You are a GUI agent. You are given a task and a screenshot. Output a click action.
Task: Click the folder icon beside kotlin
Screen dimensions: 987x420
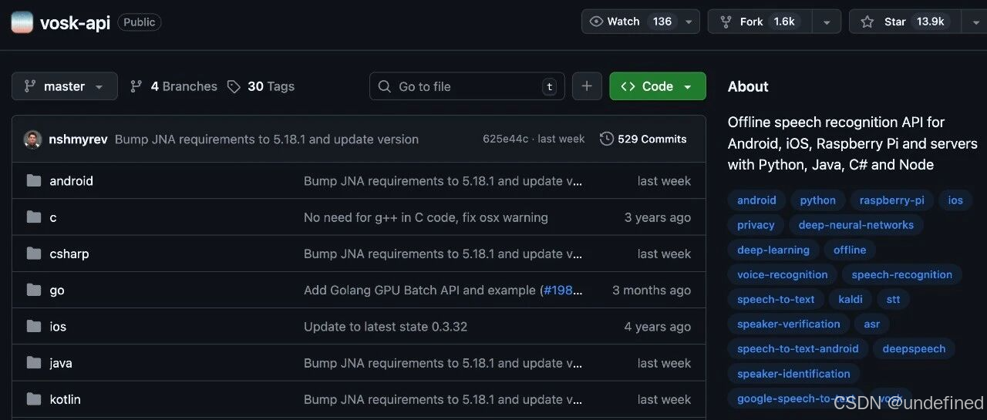(33, 399)
